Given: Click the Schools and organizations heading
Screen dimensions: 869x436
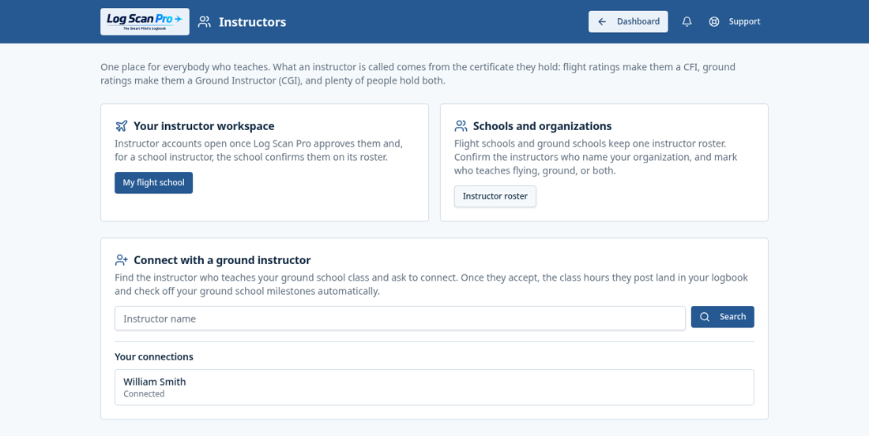Looking at the screenshot, I should click(542, 126).
